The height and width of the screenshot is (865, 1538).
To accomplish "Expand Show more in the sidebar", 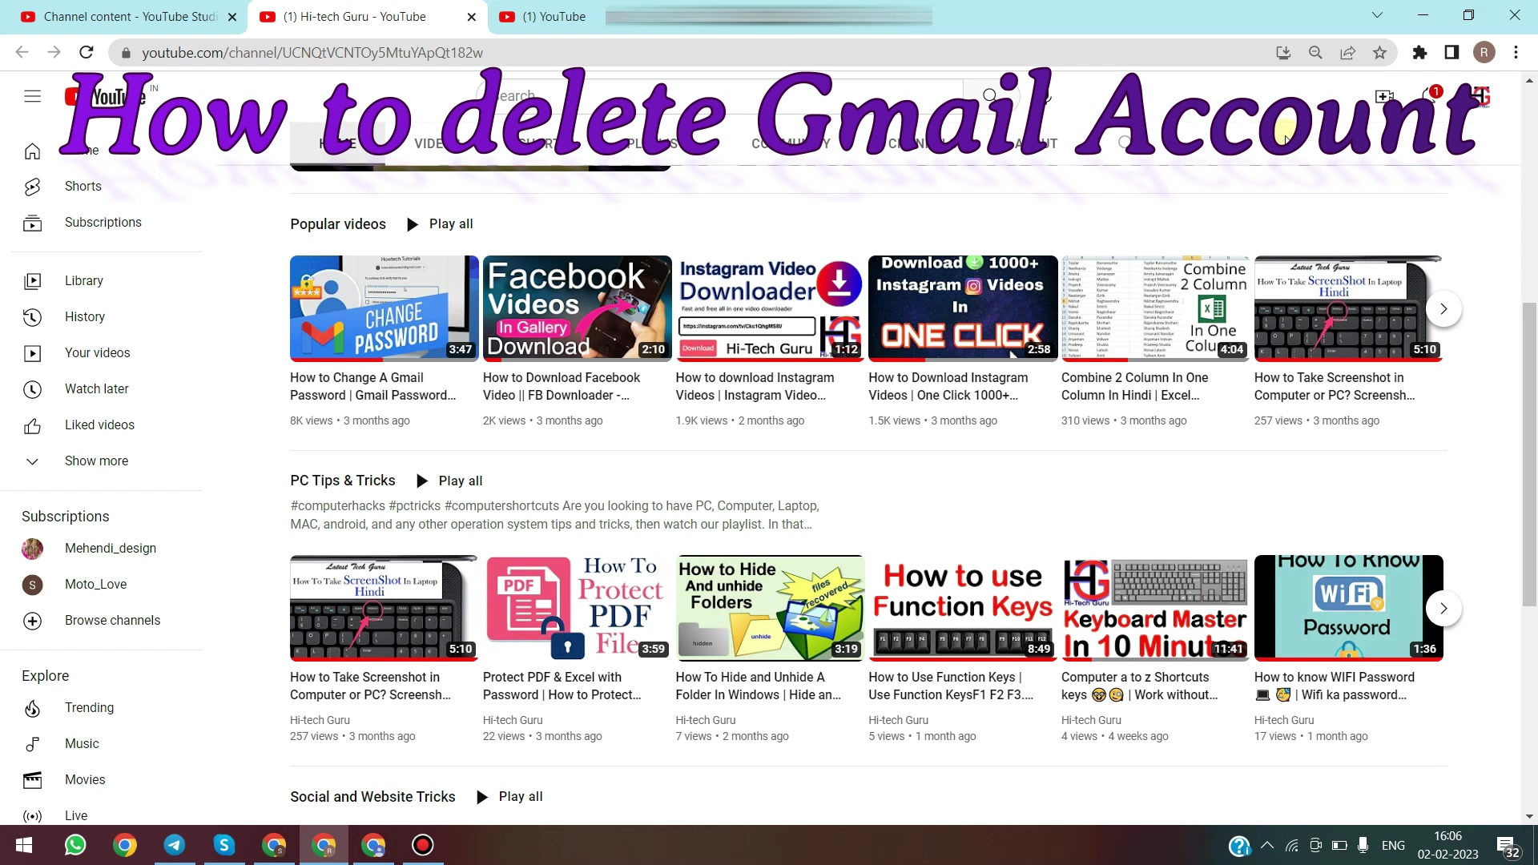I will click(x=96, y=461).
